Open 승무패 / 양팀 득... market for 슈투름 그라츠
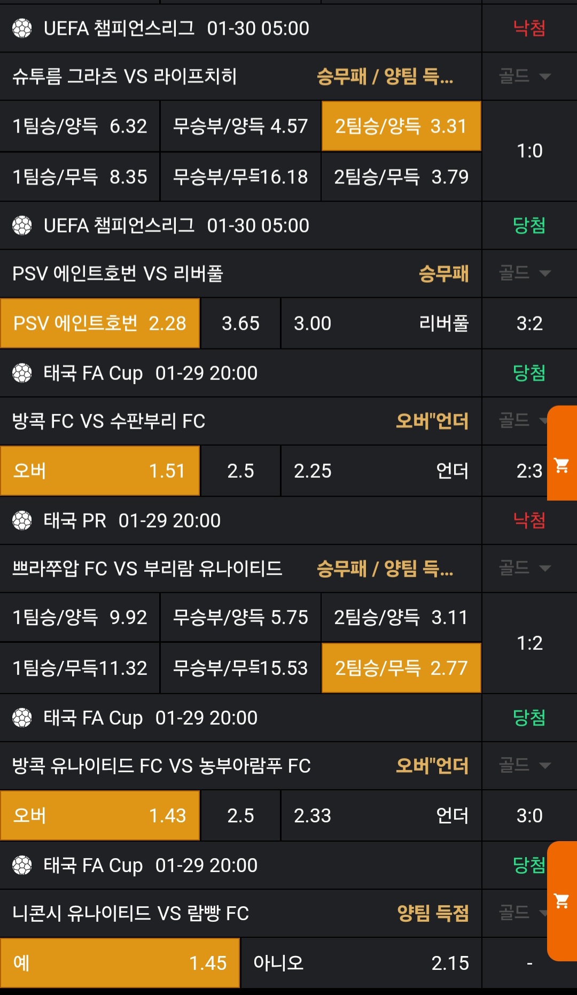 tap(385, 76)
